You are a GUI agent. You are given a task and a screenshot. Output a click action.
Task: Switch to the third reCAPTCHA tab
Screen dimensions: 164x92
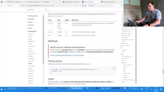point(52,2)
